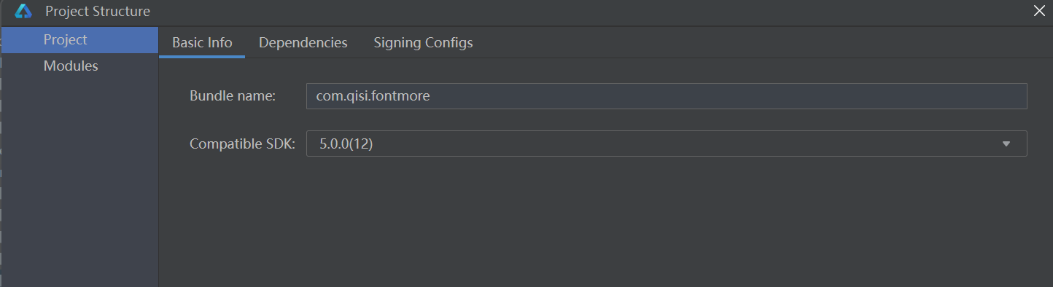Click the Project Structure title text
Image resolution: width=1053 pixels, height=287 pixels.
click(98, 12)
